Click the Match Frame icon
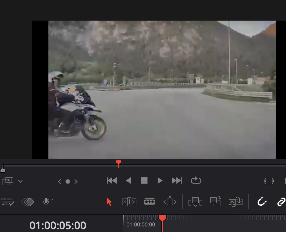 pos(269,181)
